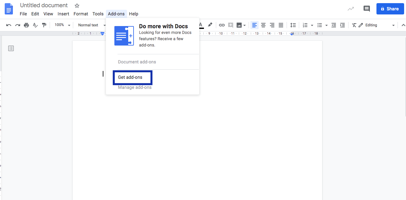Click the Decrease indent icon
Screen dimensions: 406x200
coord(334,25)
